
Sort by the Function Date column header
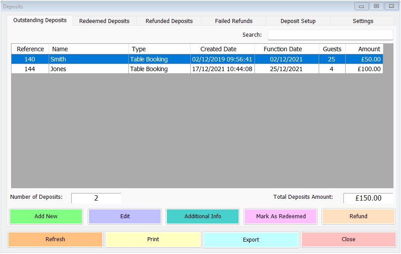[x=287, y=49]
